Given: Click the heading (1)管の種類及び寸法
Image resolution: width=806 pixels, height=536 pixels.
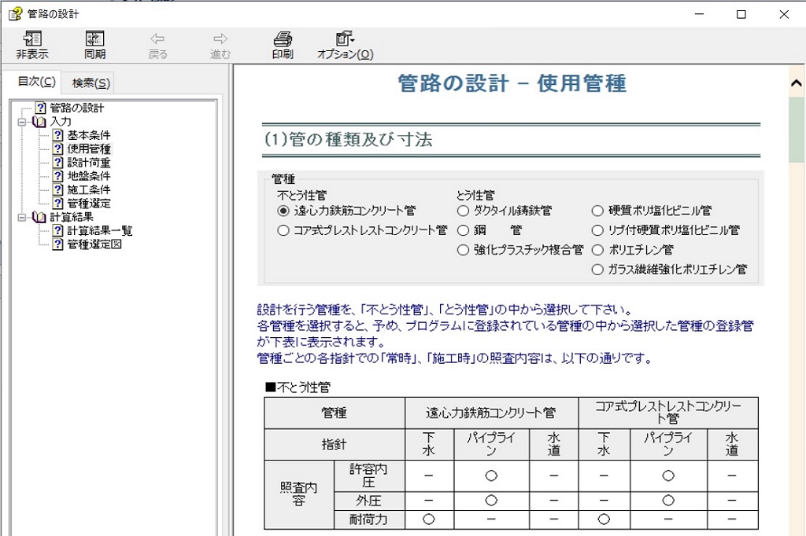Looking at the screenshot, I should [x=348, y=139].
